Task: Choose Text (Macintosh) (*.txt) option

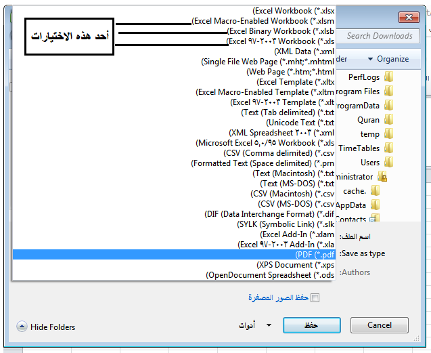Action: (x=174, y=173)
